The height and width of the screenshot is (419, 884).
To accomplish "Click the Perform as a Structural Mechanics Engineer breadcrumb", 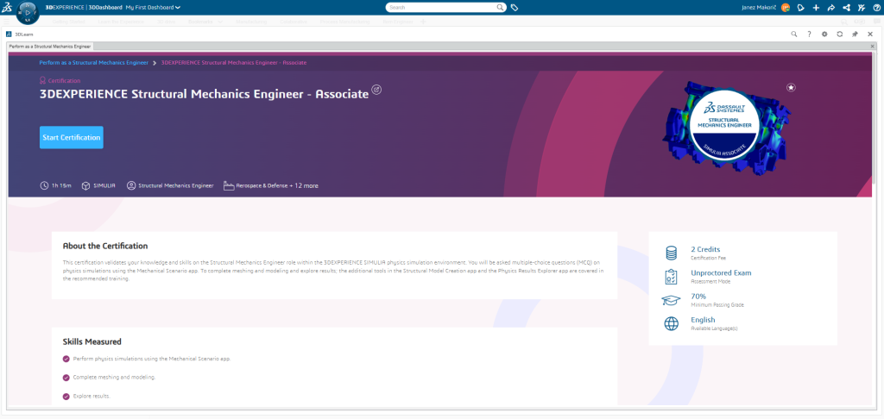I will point(93,63).
